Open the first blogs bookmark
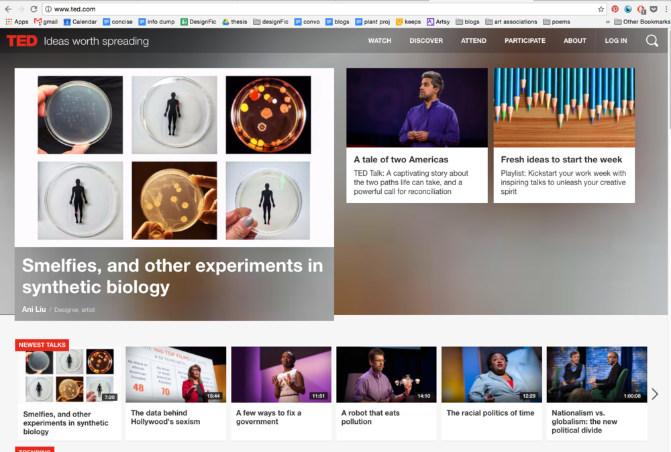Image resolution: width=671 pixels, height=452 pixels. pos(338,22)
